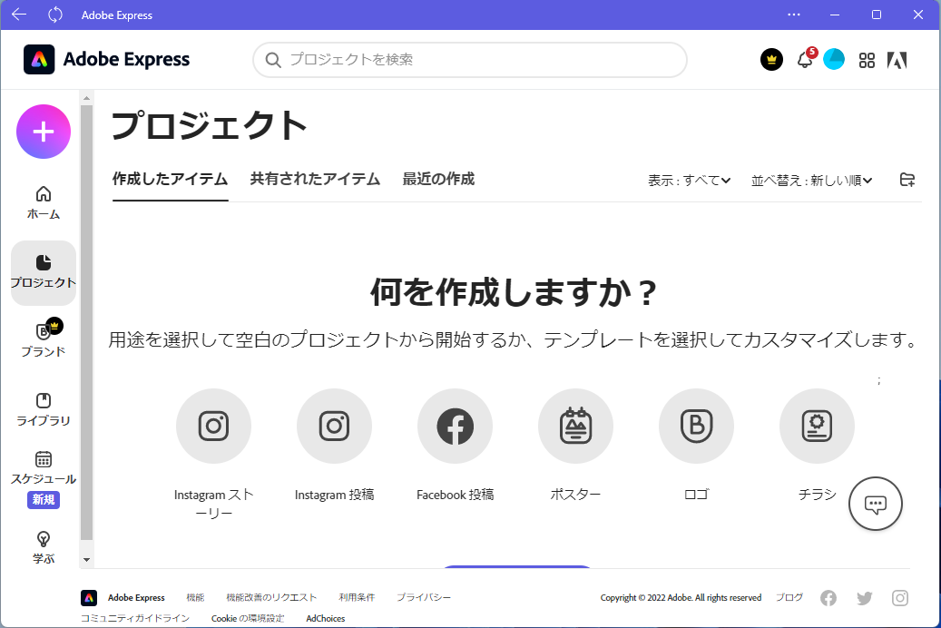Open the chat feedback bubble
The width and height of the screenshot is (941, 628).
click(876, 504)
